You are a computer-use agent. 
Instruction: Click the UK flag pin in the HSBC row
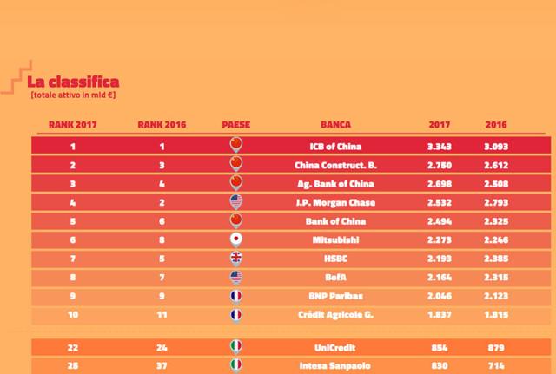pyautogui.click(x=235, y=259)
